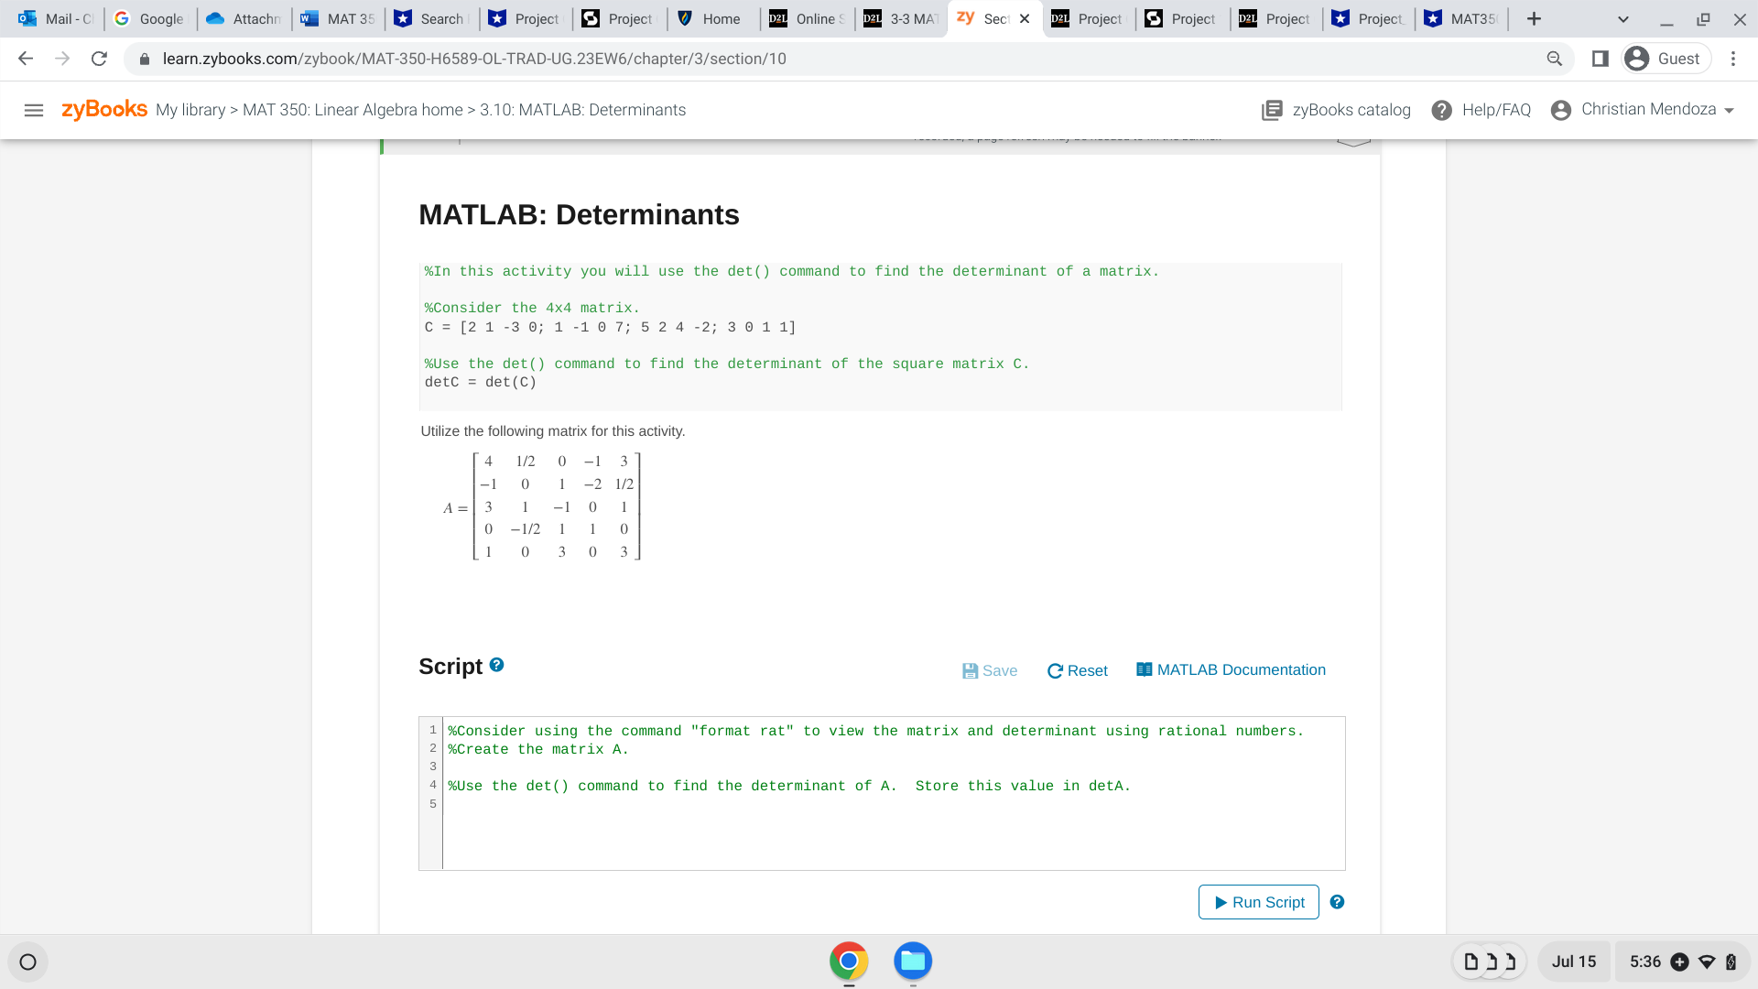Click the help icon next to Script heading

pyautogui.click(x=496, y=665)
